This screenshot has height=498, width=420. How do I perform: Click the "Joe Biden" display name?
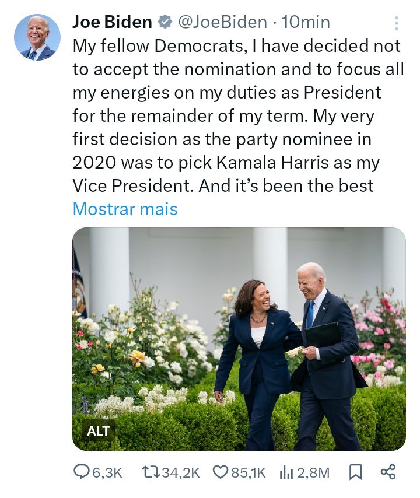(112, 23)
